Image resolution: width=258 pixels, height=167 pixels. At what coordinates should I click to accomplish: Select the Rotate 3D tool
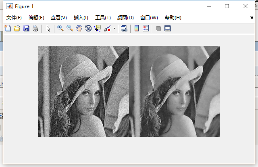click(x=88, y=28)
